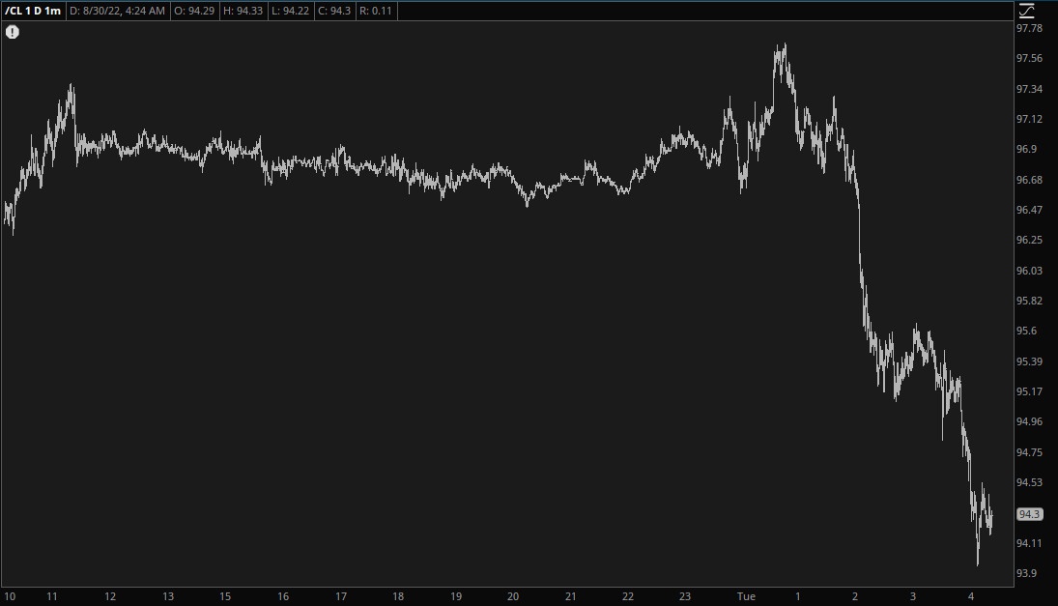Select the current price bubble 94.3
This screenshot has height=606, width=1058.
[1029, 514]
